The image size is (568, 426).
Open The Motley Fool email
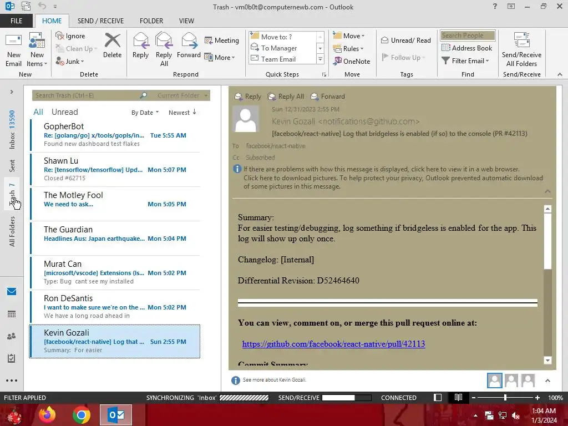click(115, 204)
